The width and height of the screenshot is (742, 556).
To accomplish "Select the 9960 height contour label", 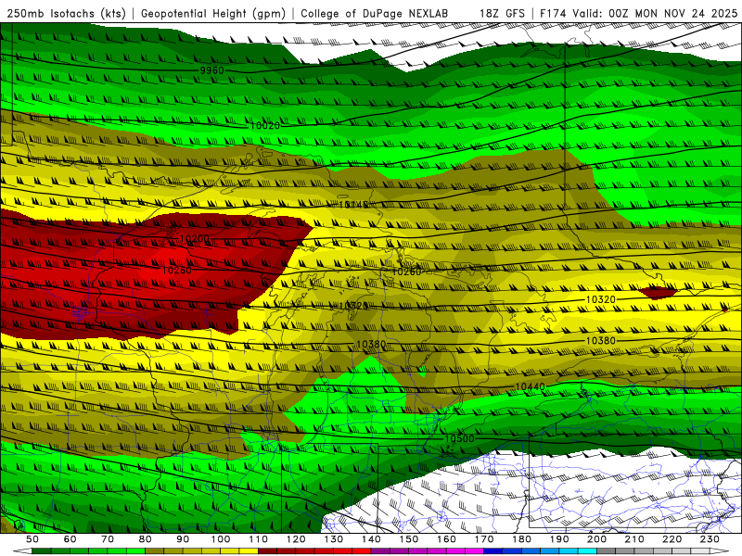I will (x=211, y=70).
